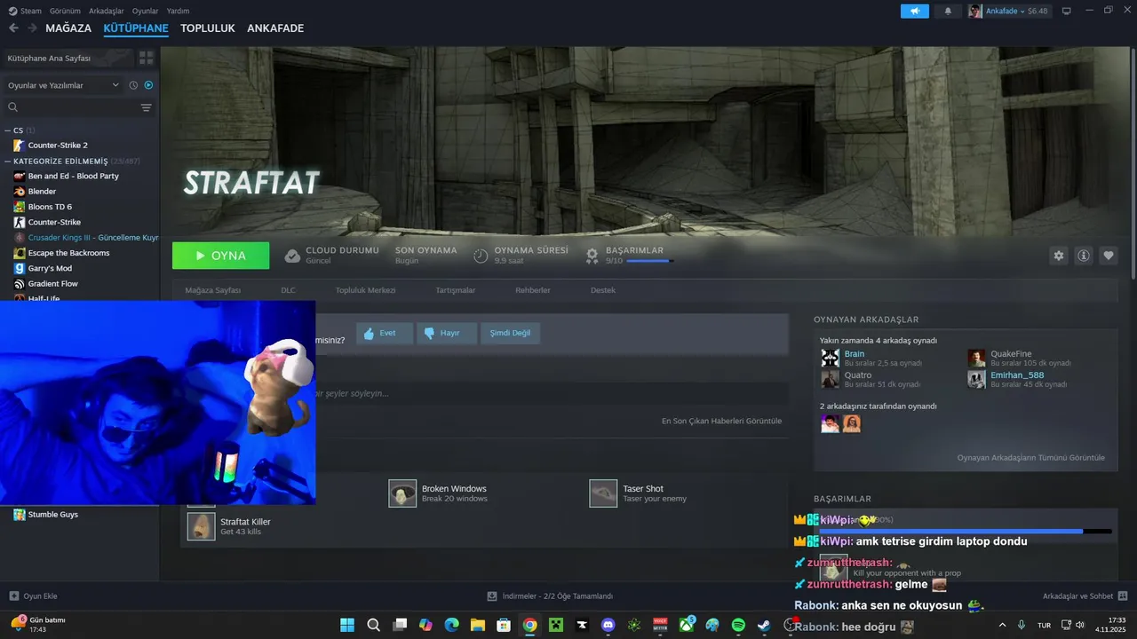1137x639 pixels.
Task: Open the Topluluk Merkezi tab
Action: coord(365,290)
